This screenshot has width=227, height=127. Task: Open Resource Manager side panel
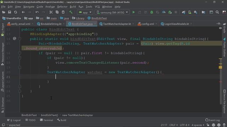tap(2, 54)
